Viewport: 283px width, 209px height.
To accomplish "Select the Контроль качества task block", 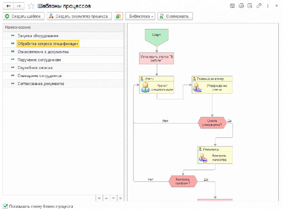I will 215,155.
